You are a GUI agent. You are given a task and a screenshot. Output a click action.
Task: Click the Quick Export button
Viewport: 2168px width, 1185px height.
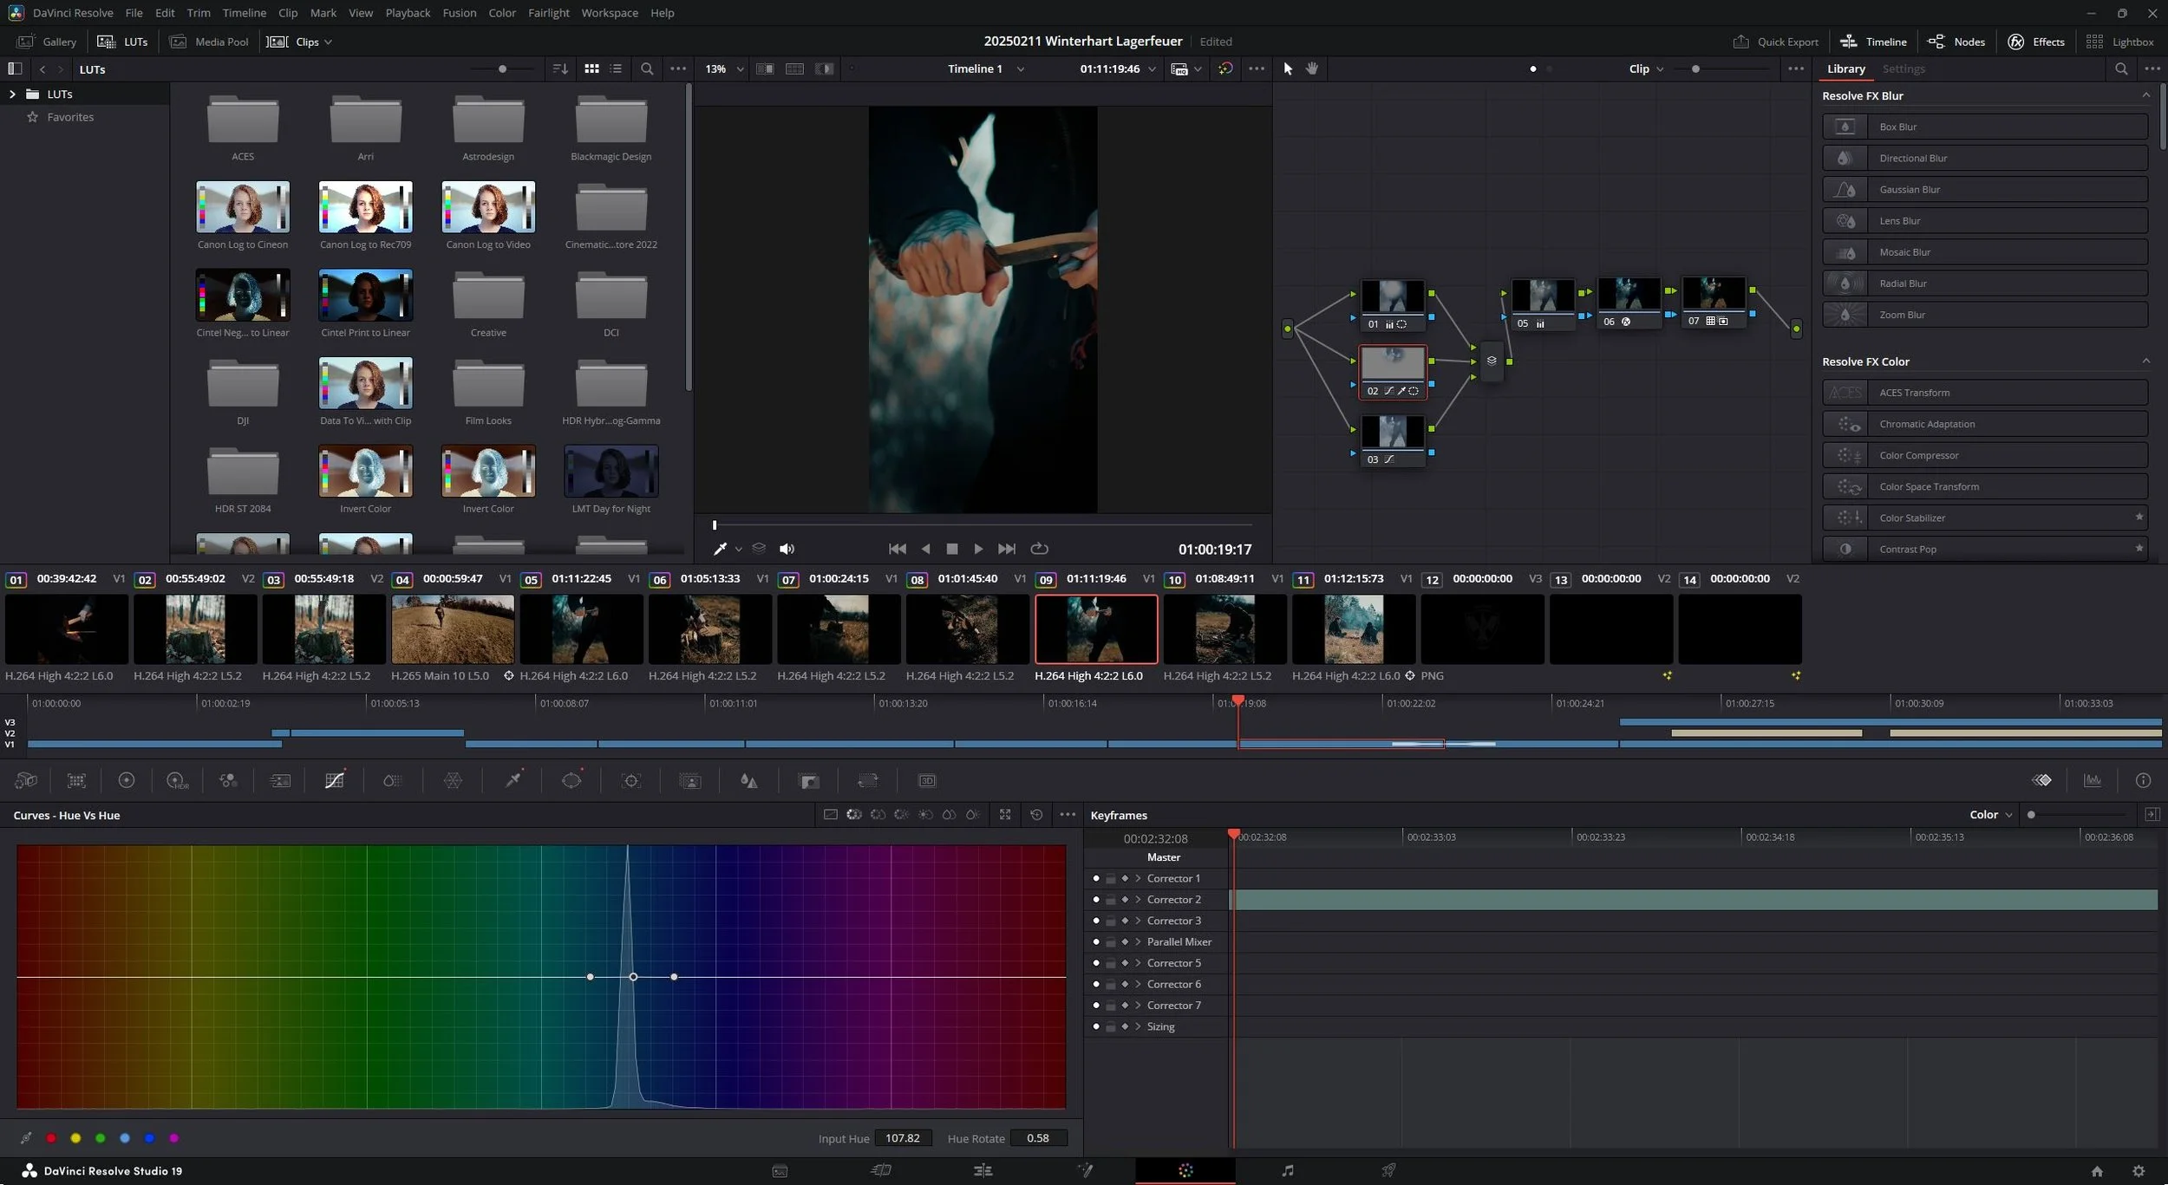point(1775,42)
